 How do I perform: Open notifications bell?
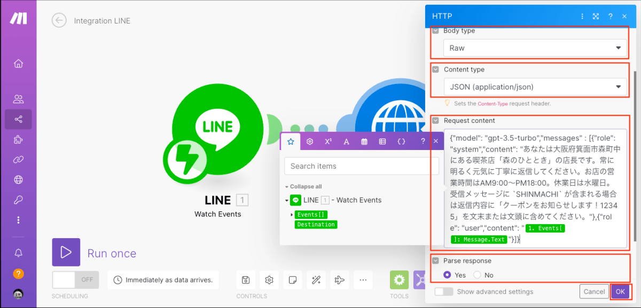click(x=18, y=252)
